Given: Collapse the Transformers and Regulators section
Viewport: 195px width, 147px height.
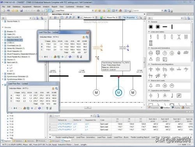Looking at the screenshot, I should [149, 64].
